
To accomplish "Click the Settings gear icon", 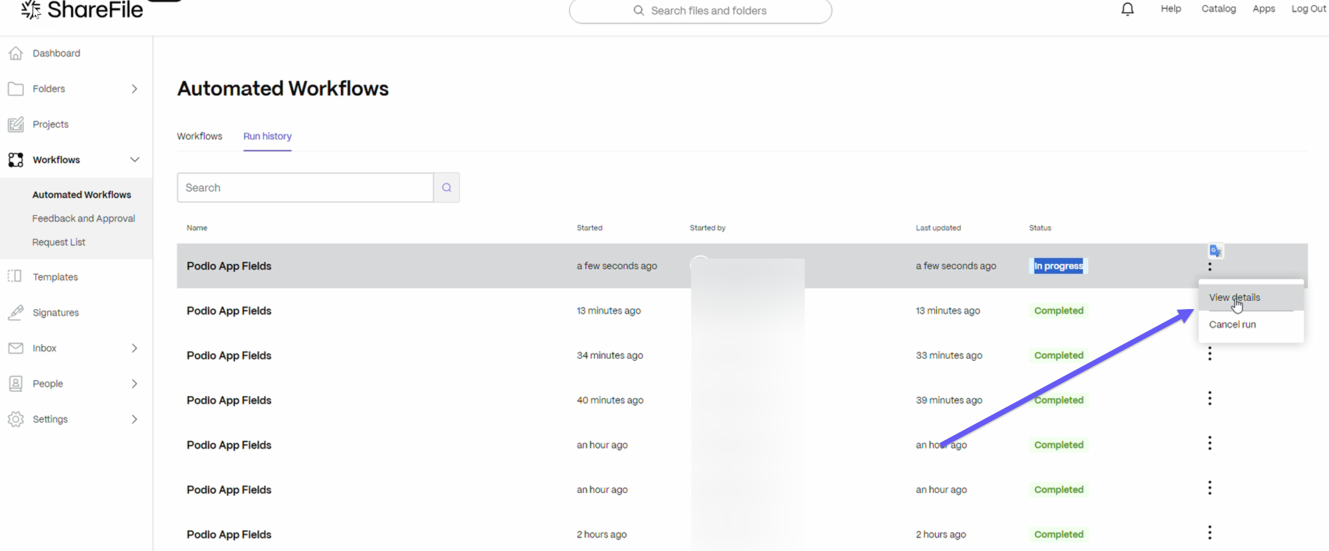I will click(x=16, y=419).
